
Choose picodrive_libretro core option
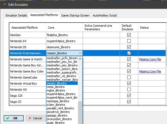(62, 112)
